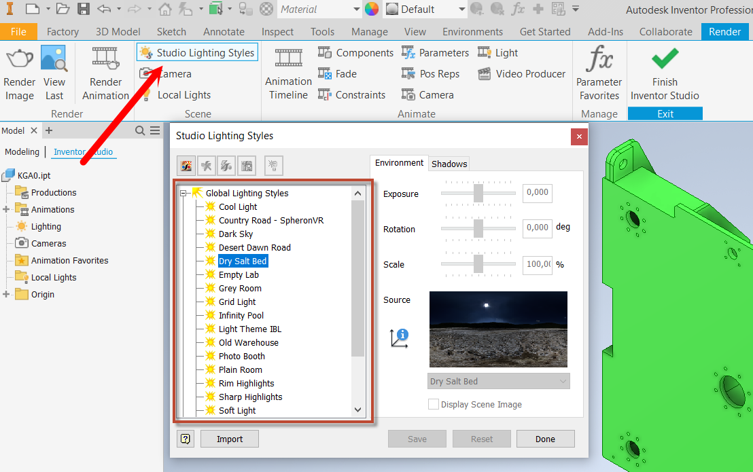Adjust the Scale slider
Screen dimensions: 753x472
click(x=478, y=264)
